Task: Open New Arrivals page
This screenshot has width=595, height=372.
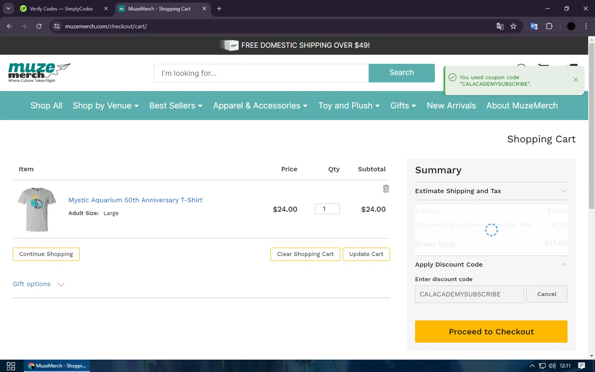Action: point(451,105)
